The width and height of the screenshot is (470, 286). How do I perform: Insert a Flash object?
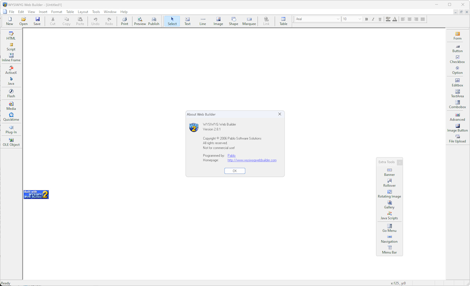coord(11,93)
